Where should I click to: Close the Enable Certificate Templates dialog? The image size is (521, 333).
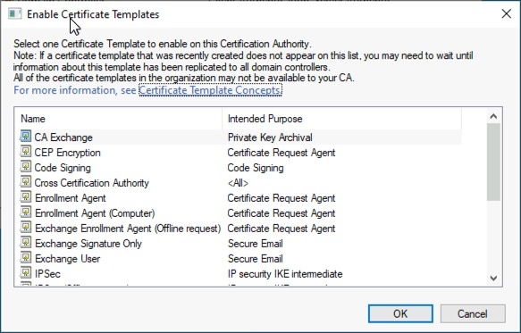coord(507,14)
